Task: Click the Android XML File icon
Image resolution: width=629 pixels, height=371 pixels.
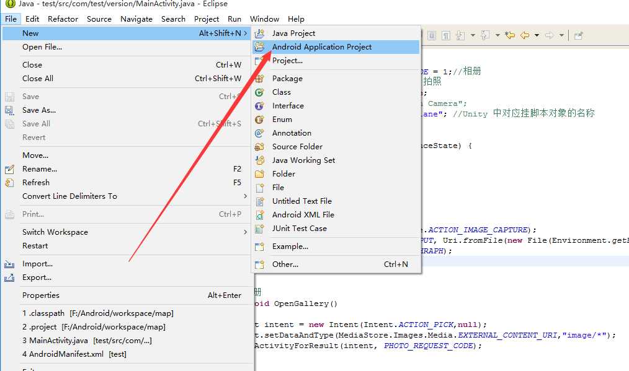Action: 259,215
